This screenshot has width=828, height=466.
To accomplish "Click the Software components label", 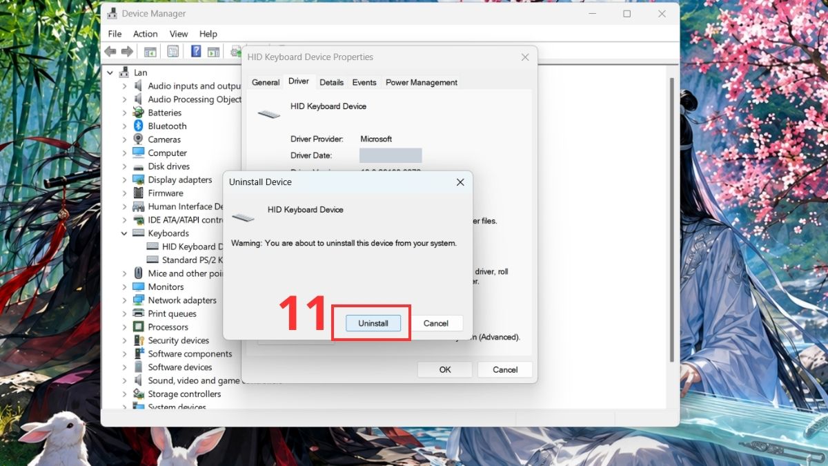I will click(190, 354).
